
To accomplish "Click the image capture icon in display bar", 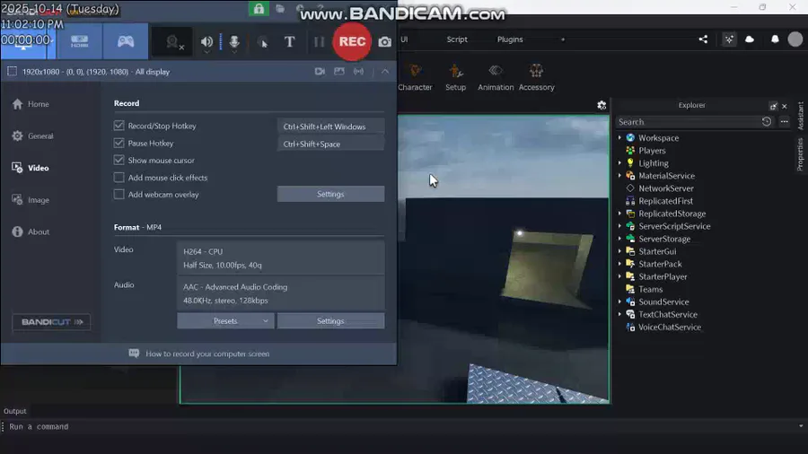I will coord(339,72).
